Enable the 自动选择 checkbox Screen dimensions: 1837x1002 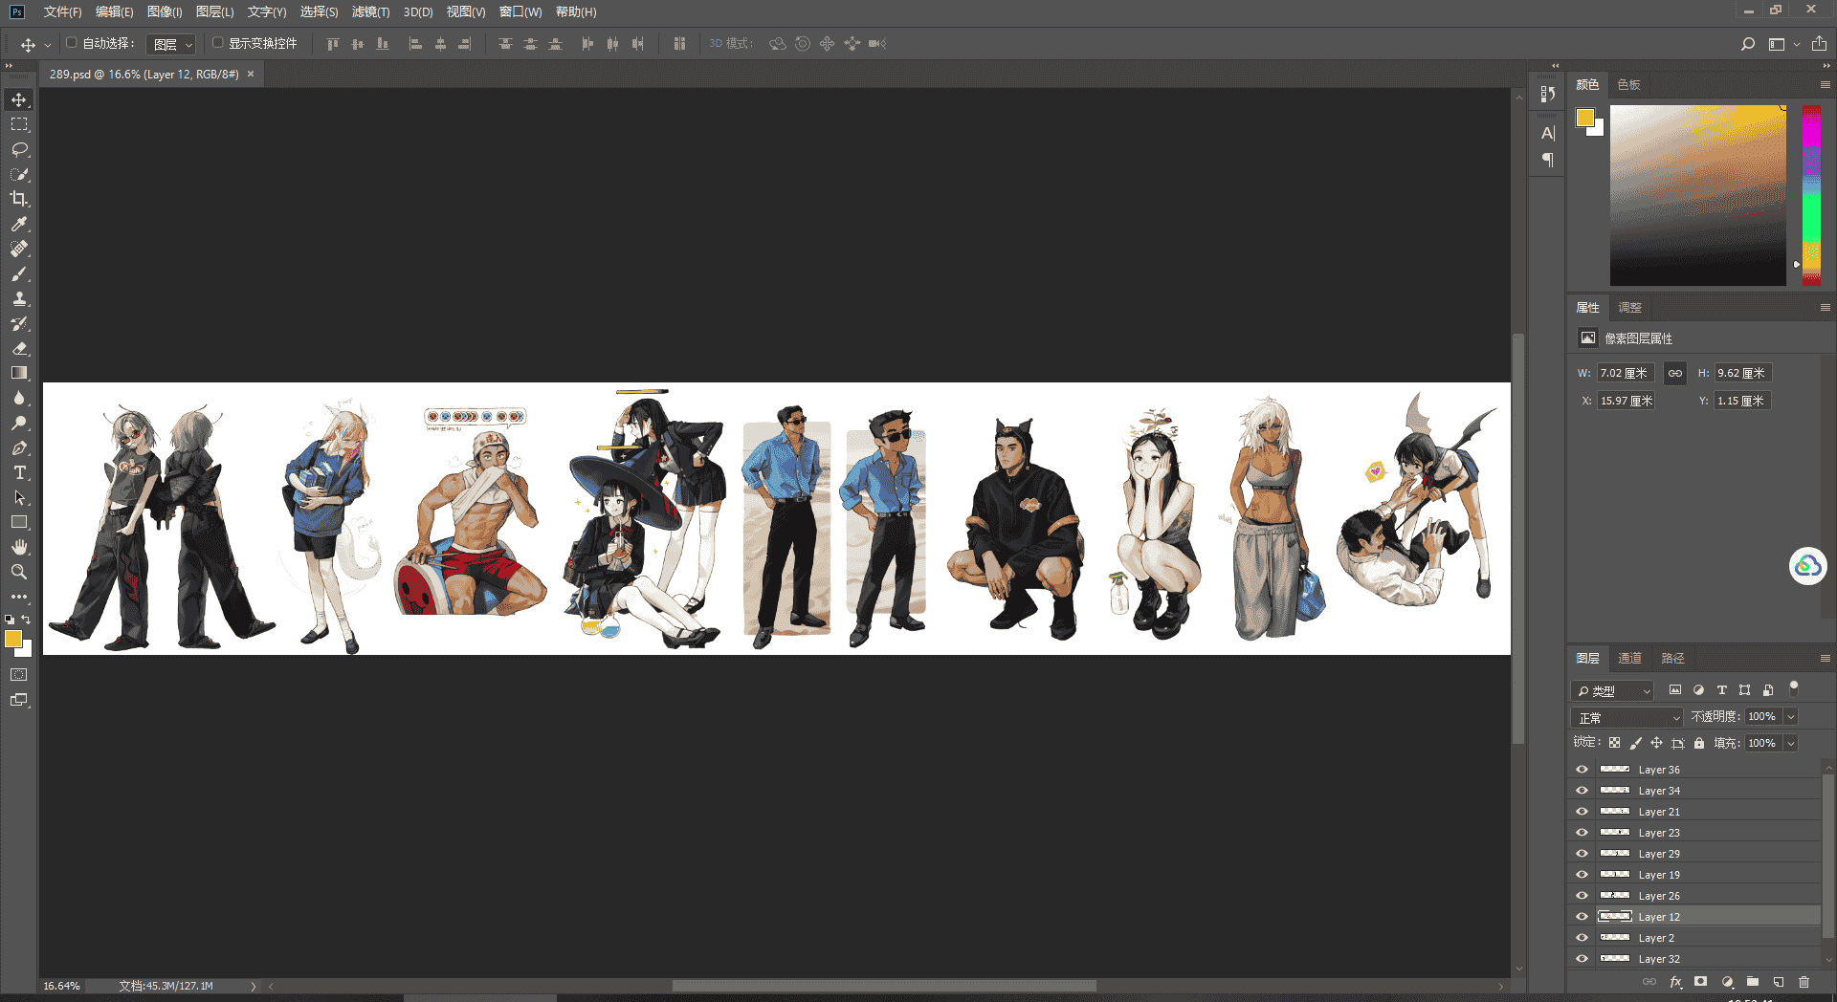72,43
